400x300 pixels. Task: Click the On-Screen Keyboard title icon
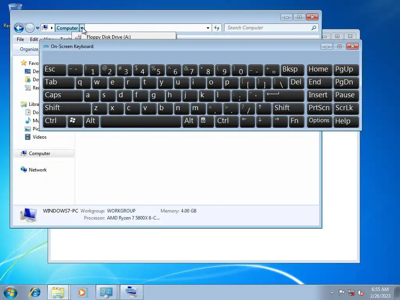pyautogui.click(x=46, y=46)
